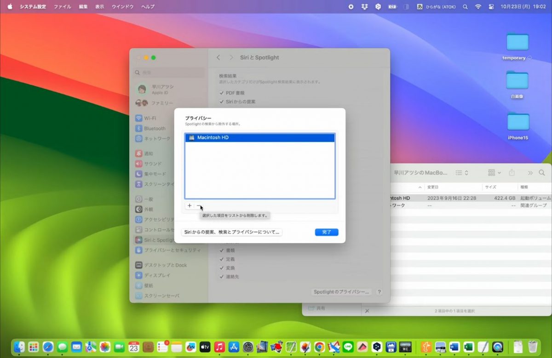552x358 pixels.
Task: Go forward with the settings window forward chevron
Action: [231, 57]
